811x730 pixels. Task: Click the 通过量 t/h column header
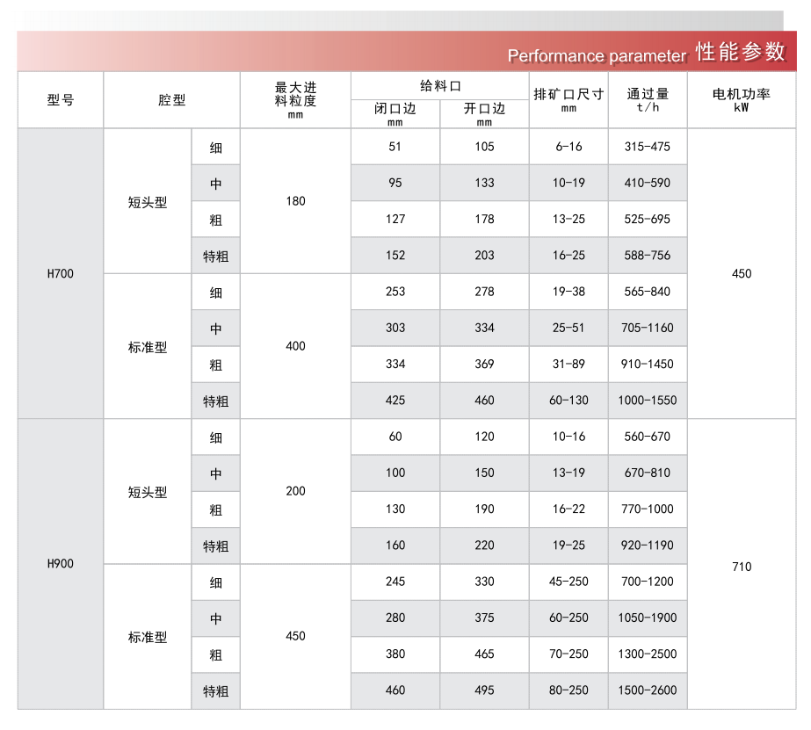pyautogui.click(x=648, y=99)
